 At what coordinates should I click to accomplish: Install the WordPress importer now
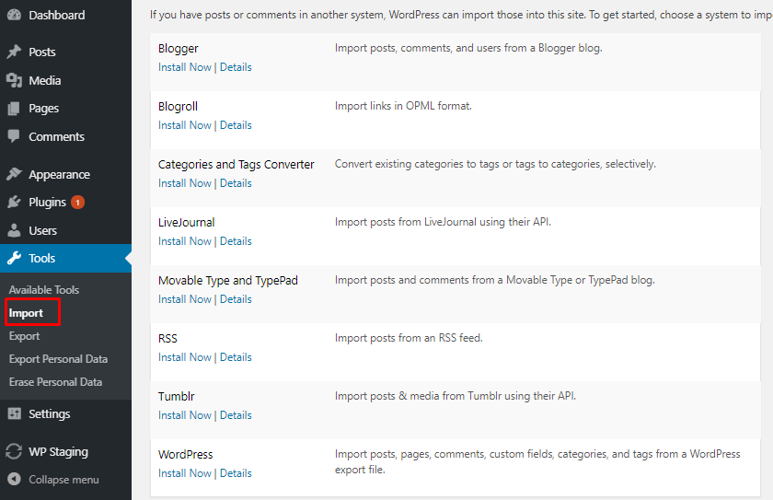click(184, 473)
